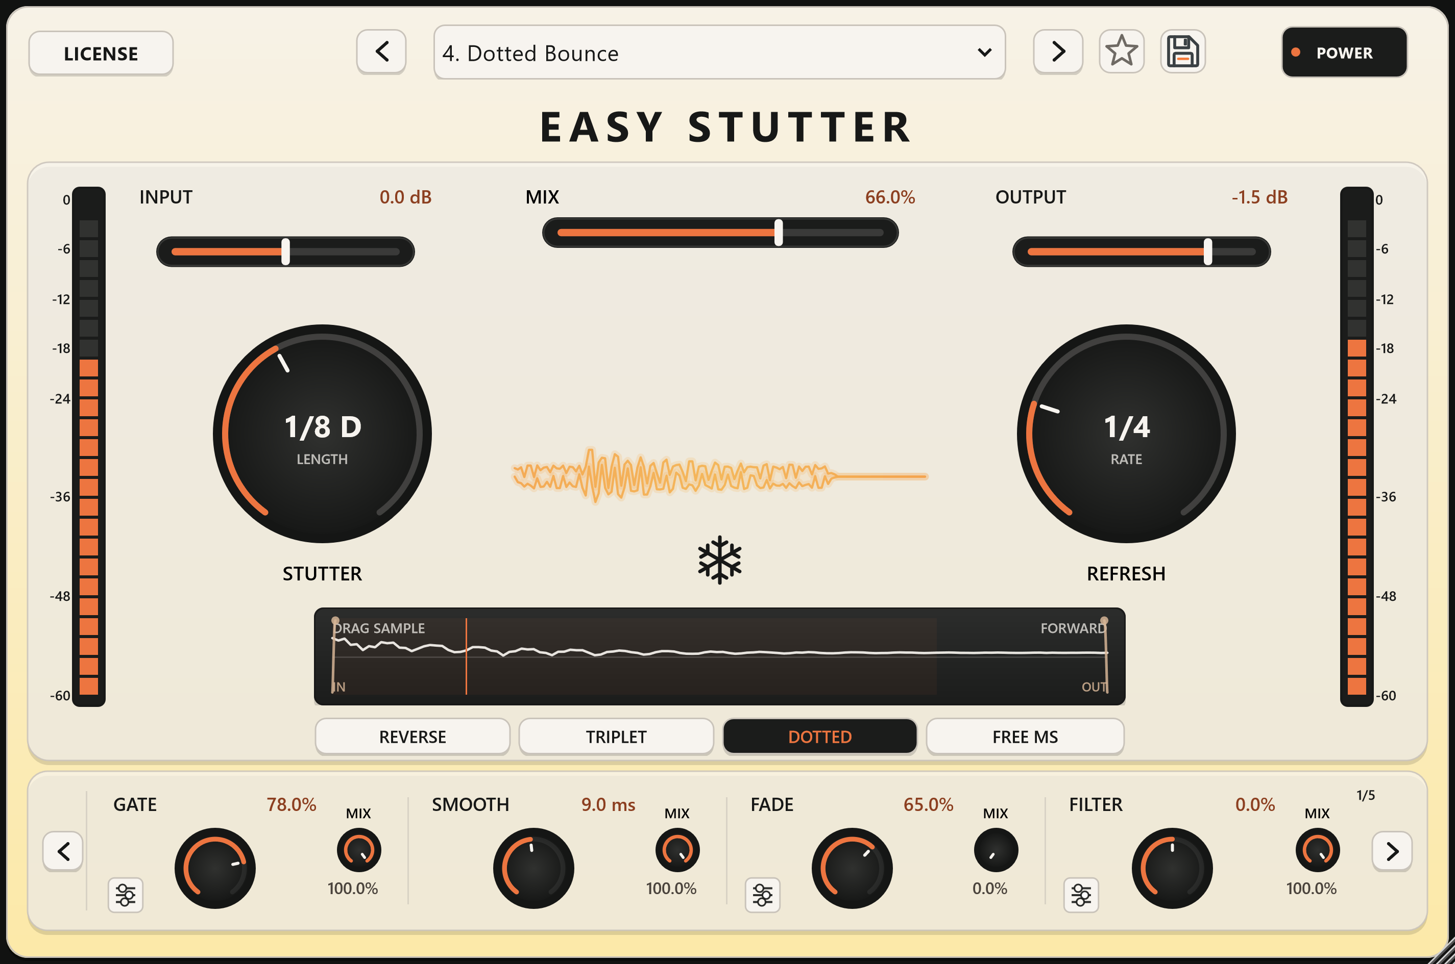The height and width of the screenshot is (964, 1455).
Task: Enable TRIPLET mode
Action: pos(616,737)
